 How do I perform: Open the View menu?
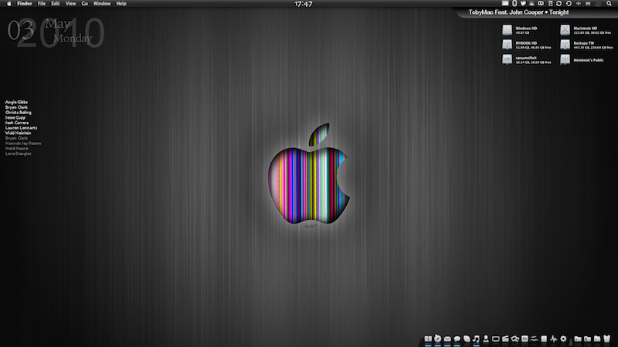click(x=70, y=4)
